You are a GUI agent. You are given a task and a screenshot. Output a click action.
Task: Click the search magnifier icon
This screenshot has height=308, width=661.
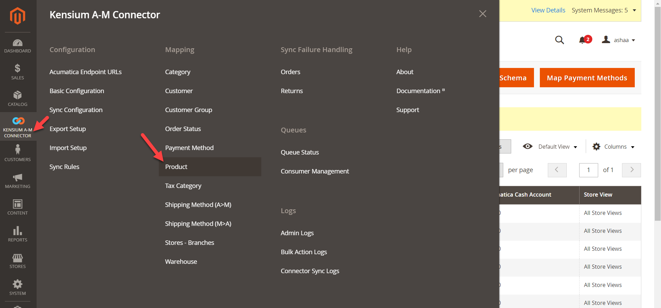pyautogui.click(x=559, y=40)
